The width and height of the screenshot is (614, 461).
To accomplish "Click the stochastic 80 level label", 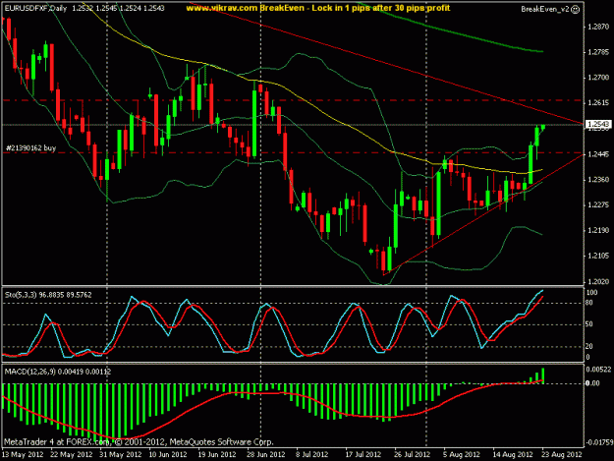I will 589,303.
